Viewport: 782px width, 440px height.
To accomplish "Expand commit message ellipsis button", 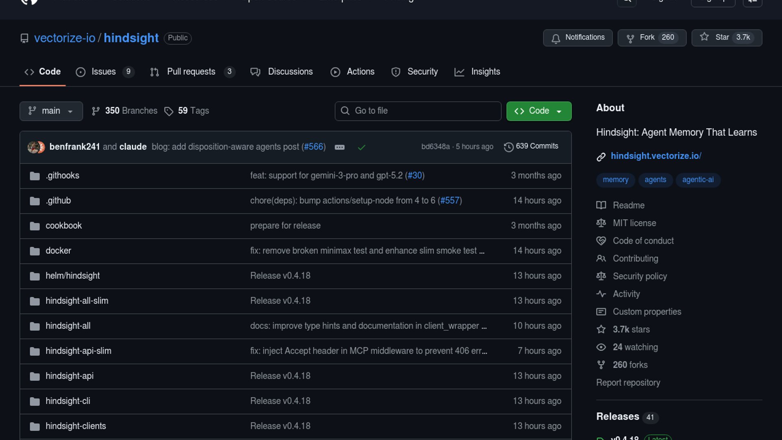I will [339, 147].
